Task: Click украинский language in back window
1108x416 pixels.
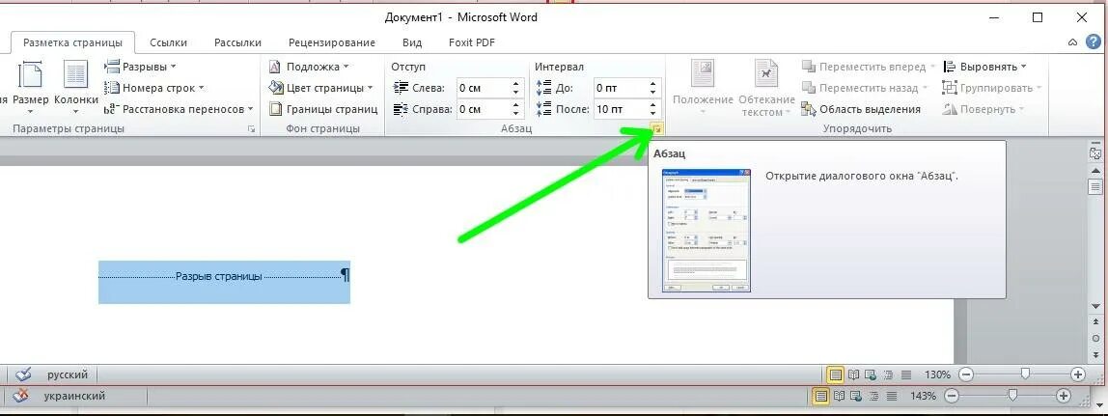Action: click(74, 396)
